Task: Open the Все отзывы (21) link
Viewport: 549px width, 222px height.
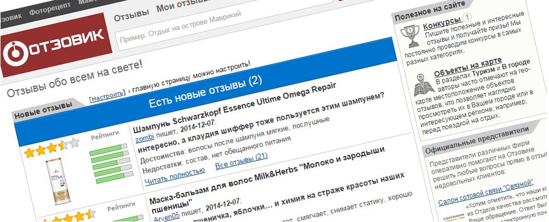Action: [x=241, y=160]
